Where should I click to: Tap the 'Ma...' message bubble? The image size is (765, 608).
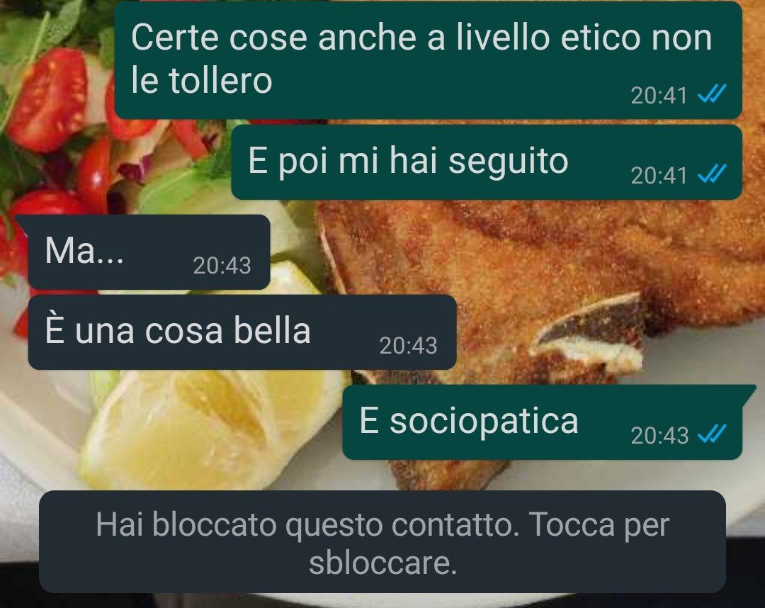(x=149, y=252)
